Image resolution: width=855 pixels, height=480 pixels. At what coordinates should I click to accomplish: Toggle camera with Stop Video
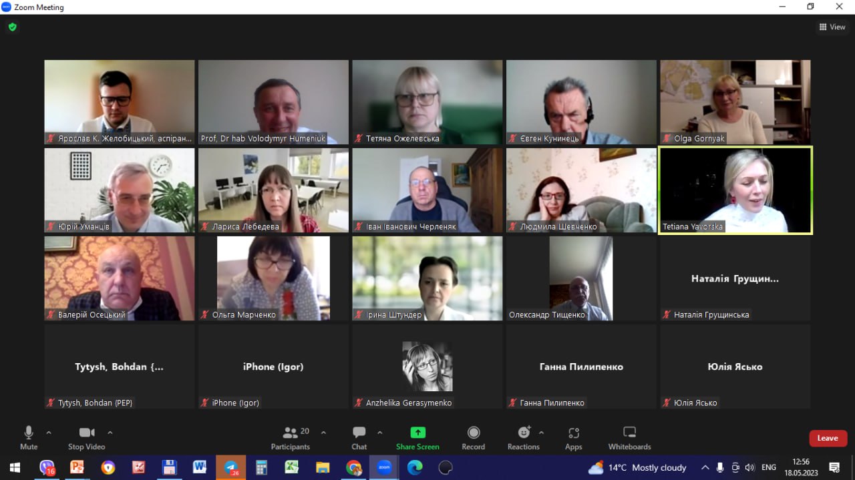[x=87, y=437]
